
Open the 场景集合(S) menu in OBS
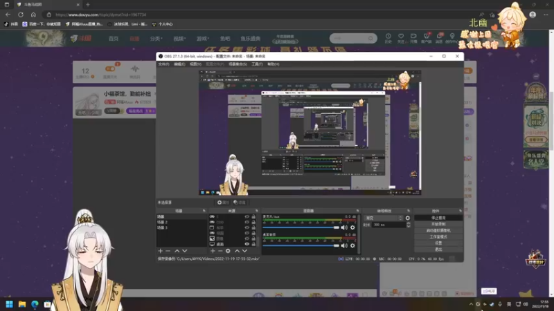tap(238, 64)
